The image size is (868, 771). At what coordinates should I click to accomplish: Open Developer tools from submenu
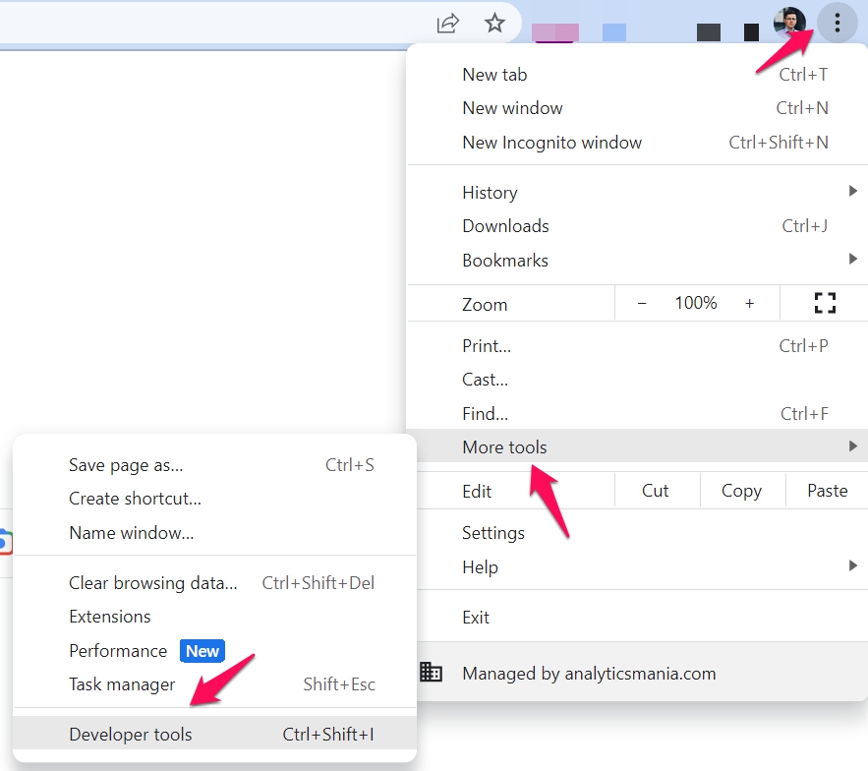131,735
